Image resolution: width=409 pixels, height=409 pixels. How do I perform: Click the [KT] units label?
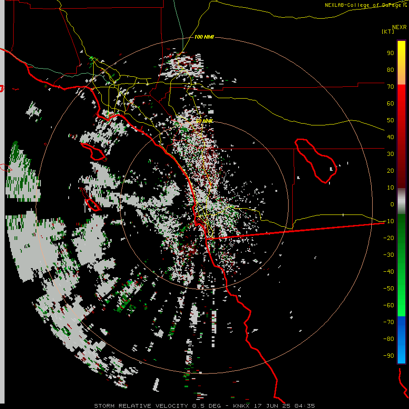tap(388, 31)
